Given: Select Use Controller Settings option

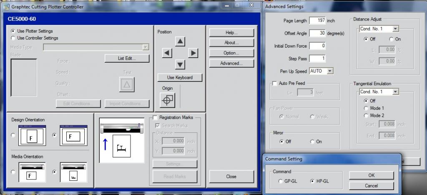Looking at the screenshot, I should coord(13,38).
